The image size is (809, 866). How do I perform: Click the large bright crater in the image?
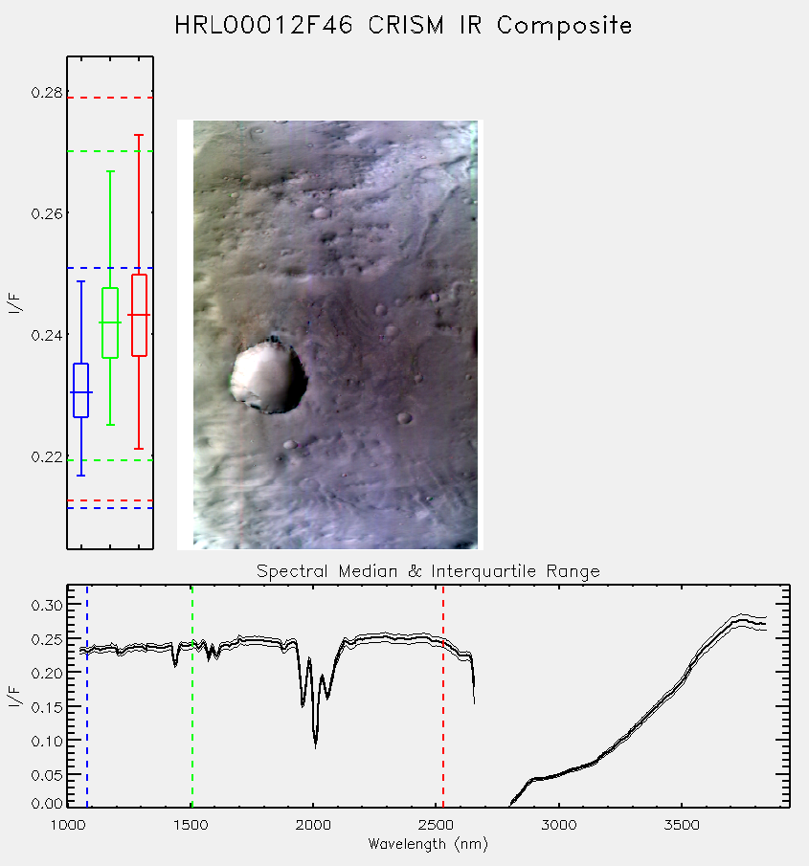269,376
